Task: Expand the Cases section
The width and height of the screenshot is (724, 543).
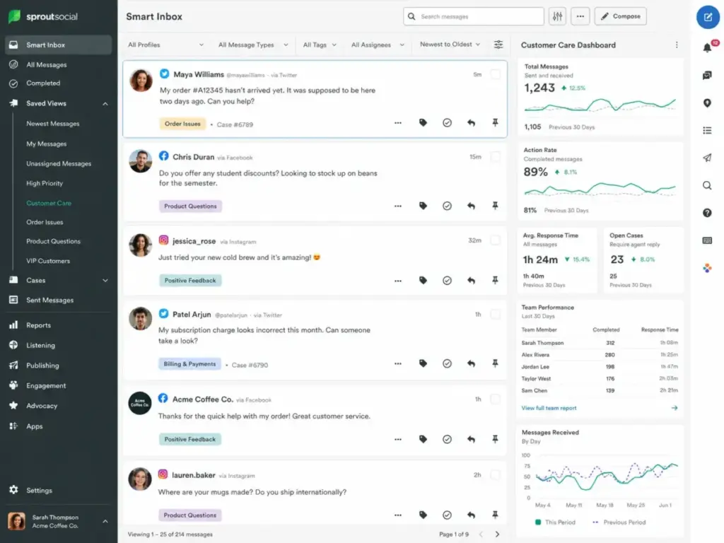Action: pos(105,280)
